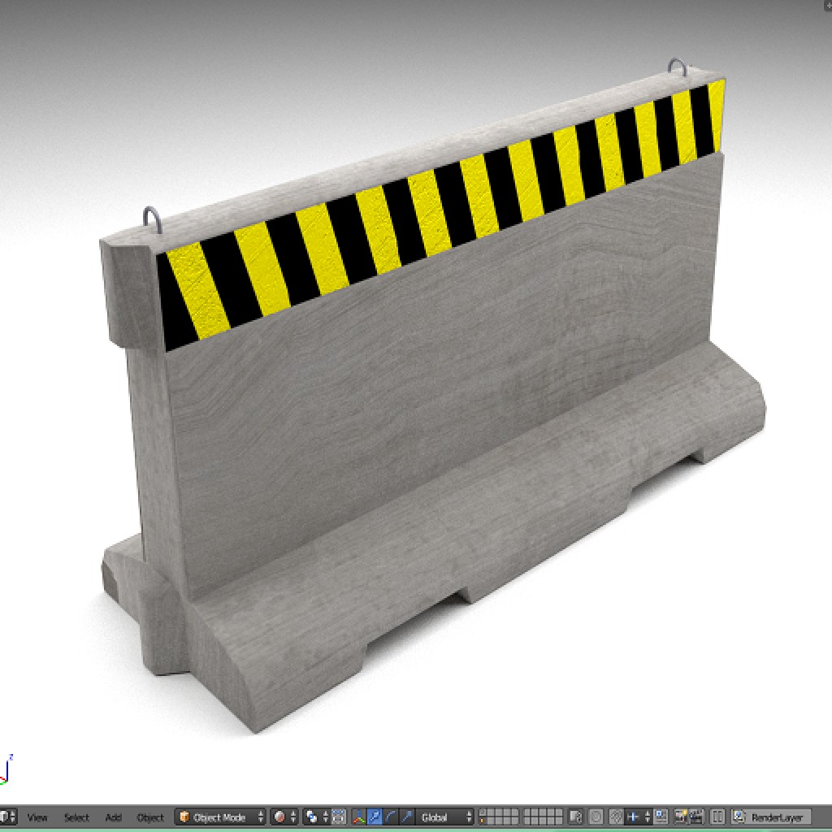
Task: Click the OpenGL render animation icon
Action: tap(696, 816)
